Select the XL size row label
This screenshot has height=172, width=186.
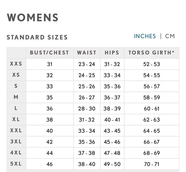tap(16, 120)
